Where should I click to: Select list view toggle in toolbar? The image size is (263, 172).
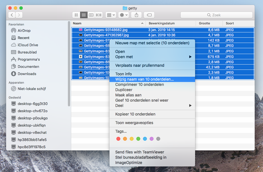tap(84, 15)
